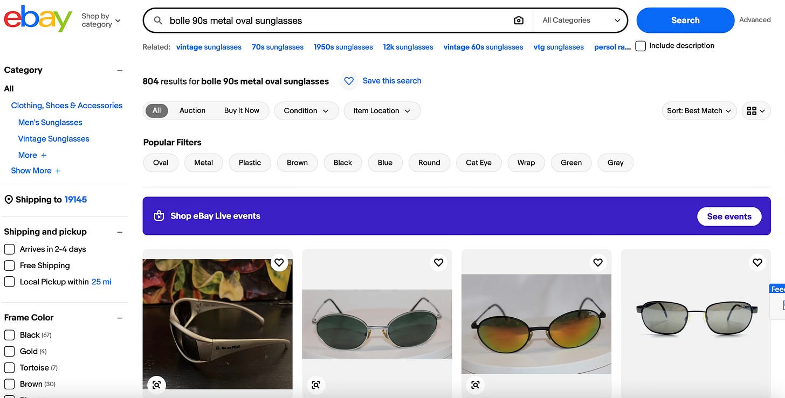
Task: Apply Plastic popular filter
Action: pyautogui.click(x=250, y=163)
